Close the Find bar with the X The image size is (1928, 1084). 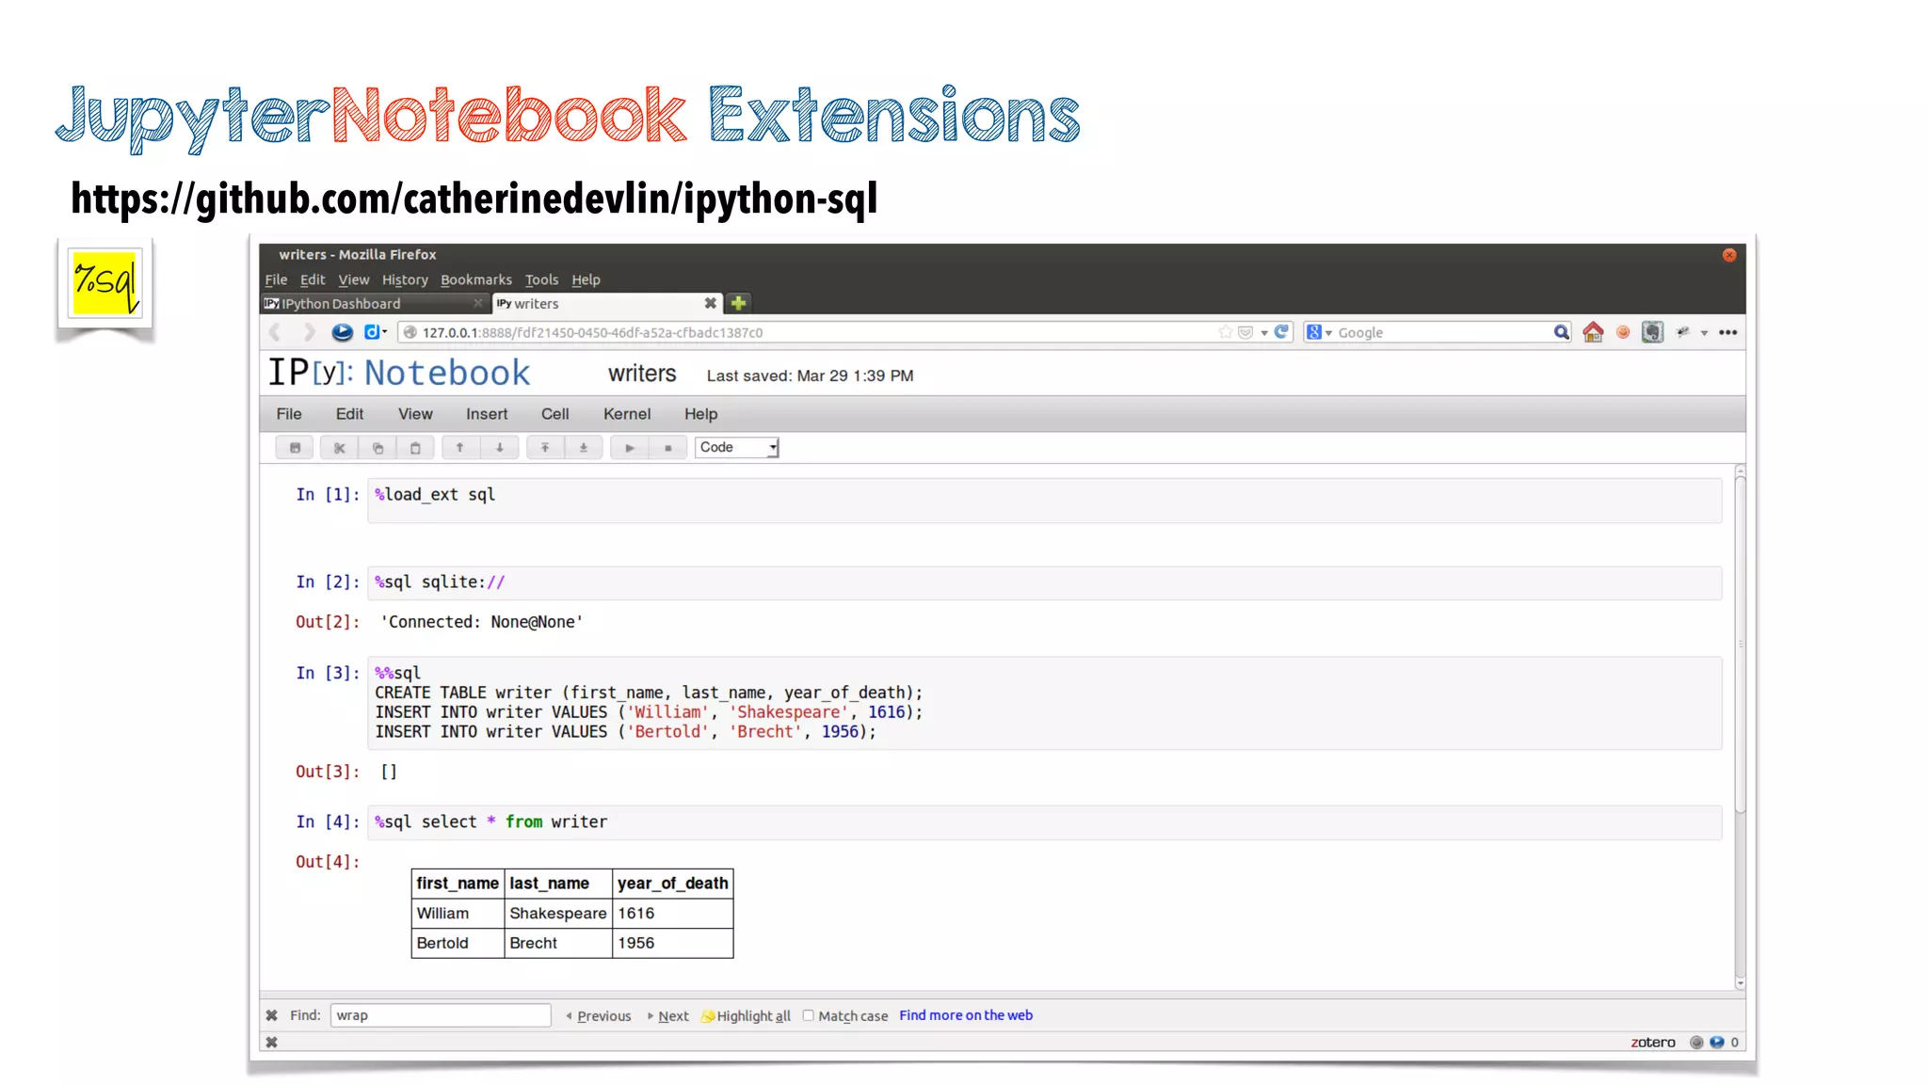click(x=272, y=1015)
